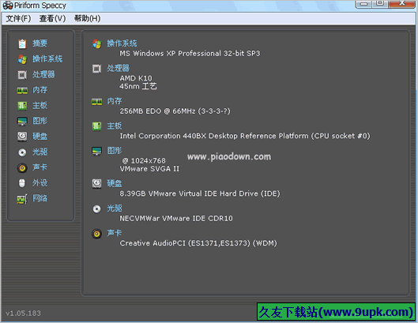Click the 256MB EDO @ 66MHz memory text
Image resolution: width=418 pixels, height=323 pixels.
175,111
